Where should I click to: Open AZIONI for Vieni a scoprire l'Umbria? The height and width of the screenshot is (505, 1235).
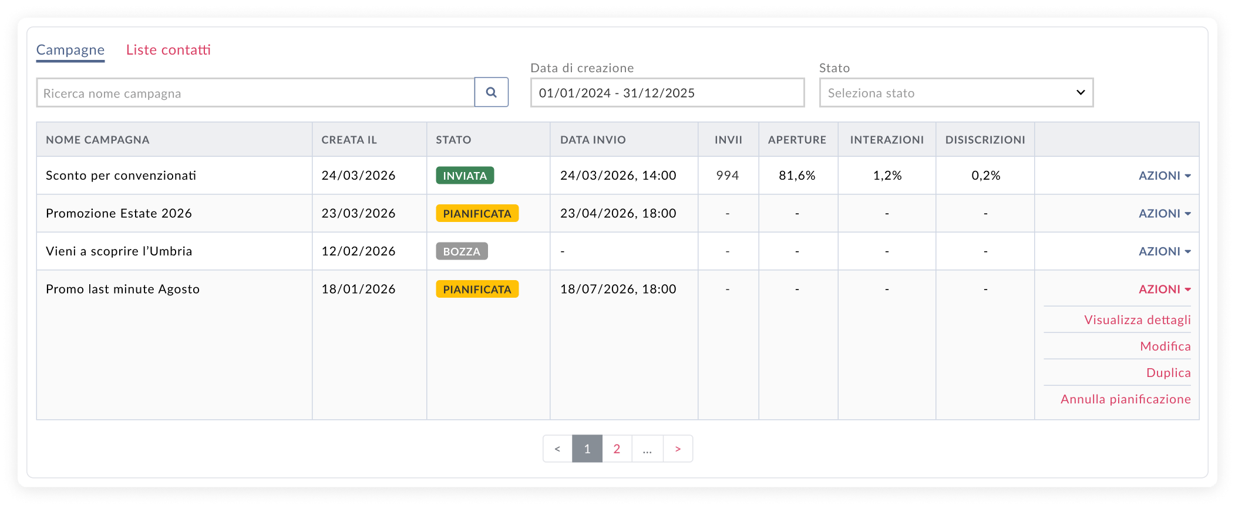tap(1165, 251)
